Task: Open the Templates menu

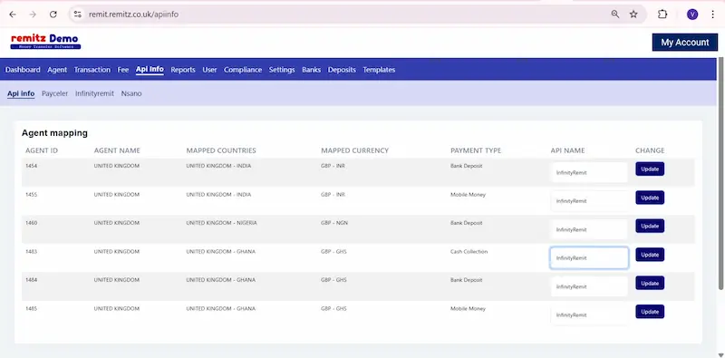Action: pyautogui.click(x=379, y=70)
